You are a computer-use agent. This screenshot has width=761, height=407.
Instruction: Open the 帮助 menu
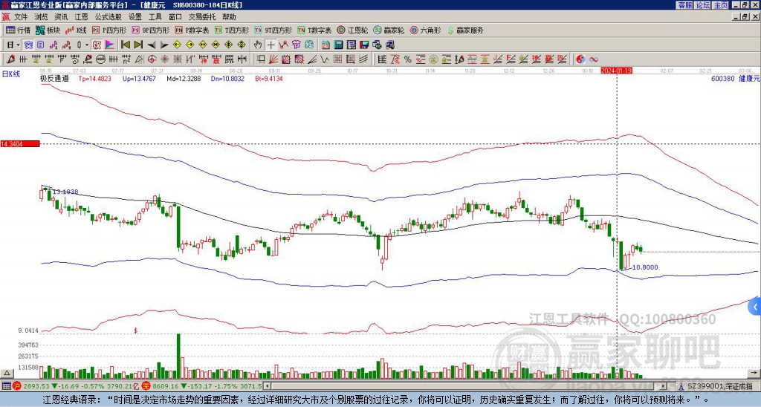[x=229, y=17]
